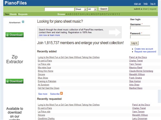Open the 'sign up' link in header

pos(137,4)
